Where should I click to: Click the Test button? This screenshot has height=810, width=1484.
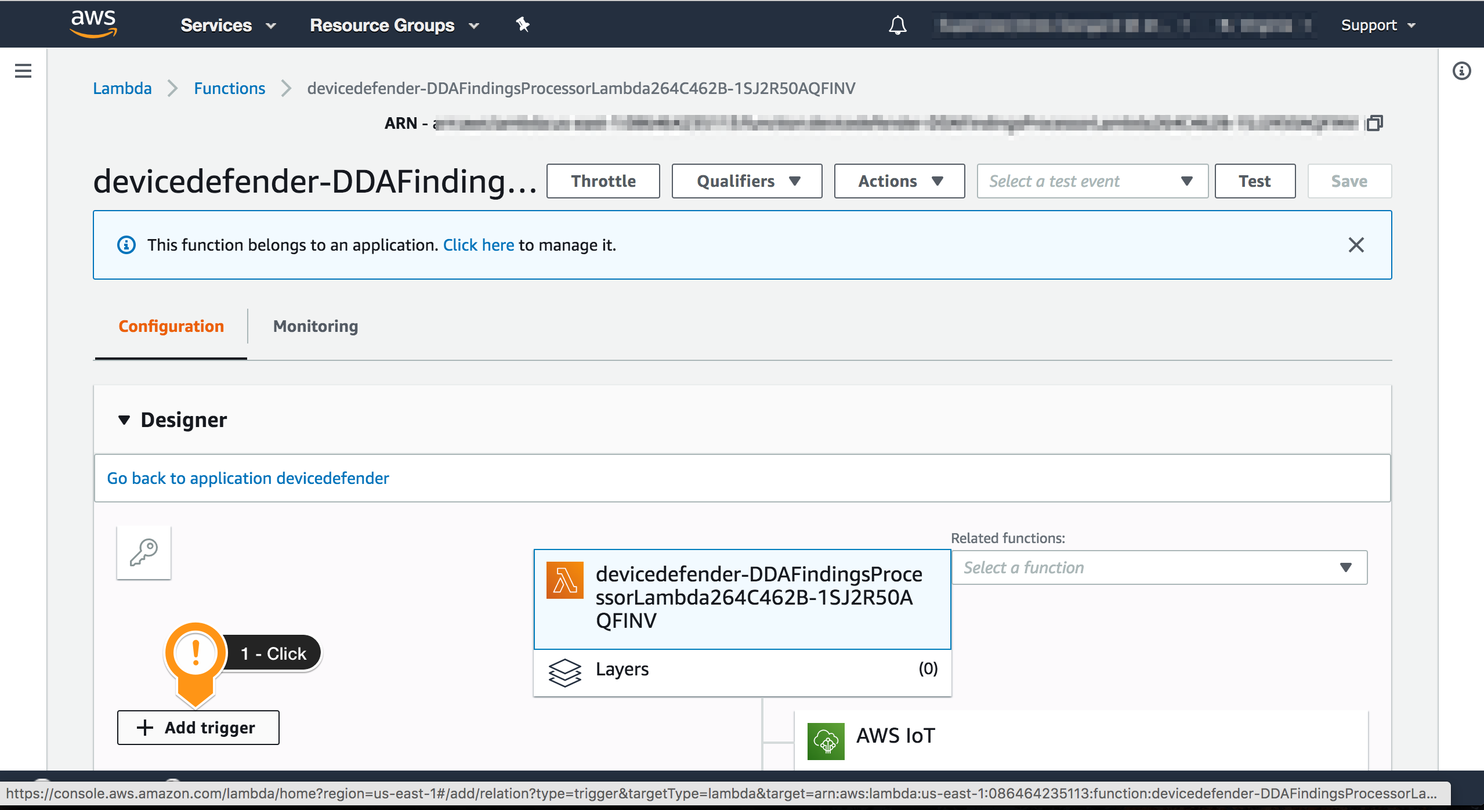(x=1255, y=181)
